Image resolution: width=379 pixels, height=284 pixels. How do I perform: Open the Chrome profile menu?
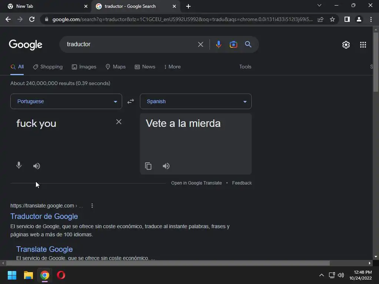[x=359, y=19]
